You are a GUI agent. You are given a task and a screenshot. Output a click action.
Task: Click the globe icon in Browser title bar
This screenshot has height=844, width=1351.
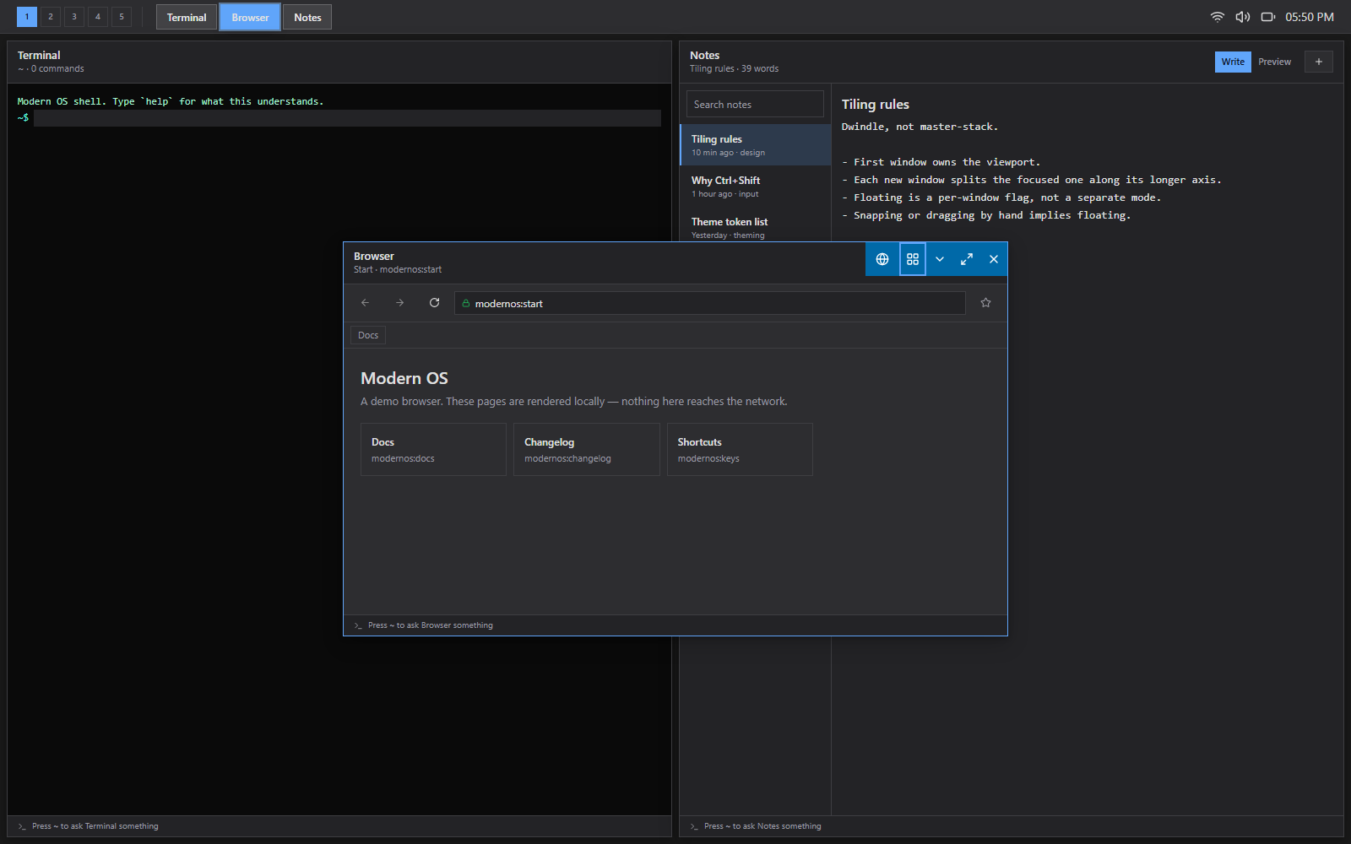coord(882,259)
